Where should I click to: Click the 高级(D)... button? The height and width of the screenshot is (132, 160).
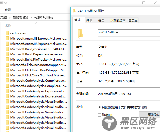[x=149, y=114]
